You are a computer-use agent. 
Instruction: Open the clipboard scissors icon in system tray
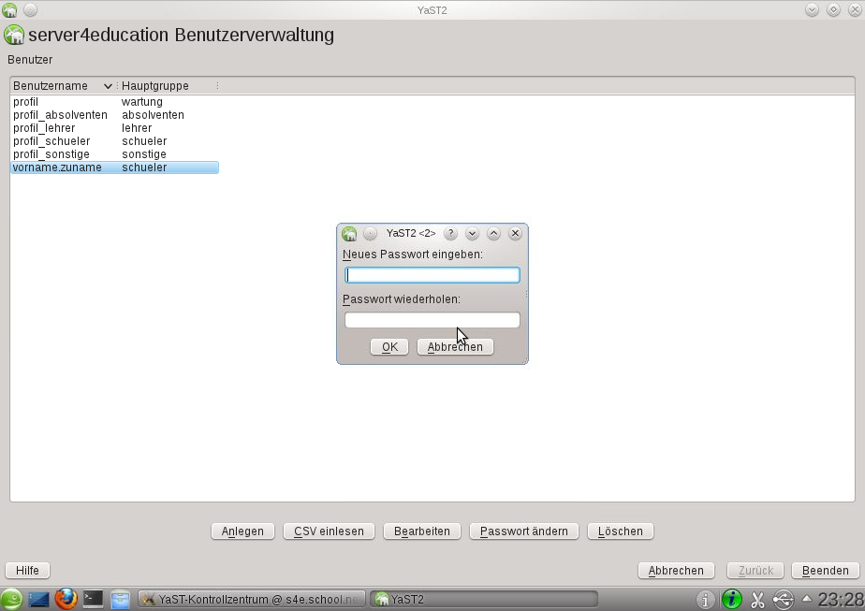point(758,600)
